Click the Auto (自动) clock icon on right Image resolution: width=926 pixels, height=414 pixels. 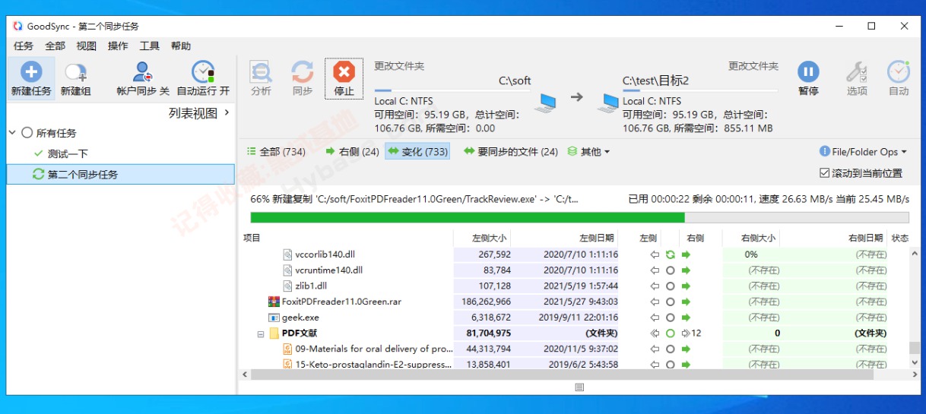click(x=898, y=73)
